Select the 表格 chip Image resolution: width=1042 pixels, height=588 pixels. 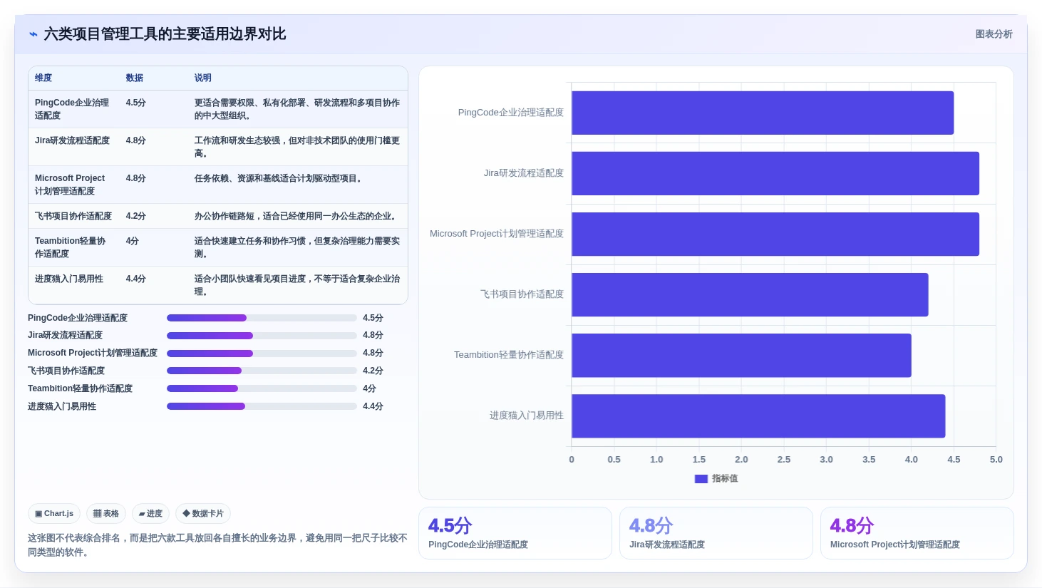(x=106, y=513)
